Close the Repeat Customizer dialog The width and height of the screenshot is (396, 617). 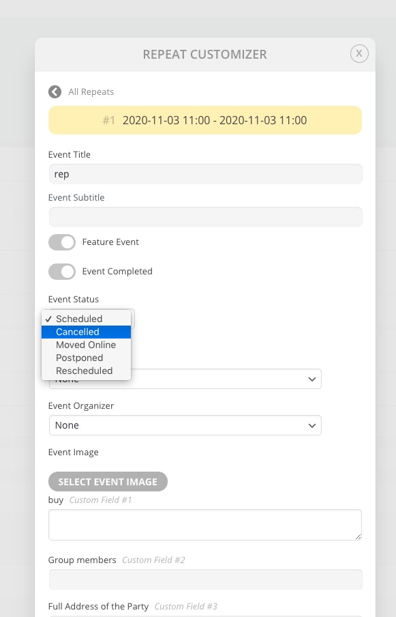pyautogui.click(x=359, y=53)
